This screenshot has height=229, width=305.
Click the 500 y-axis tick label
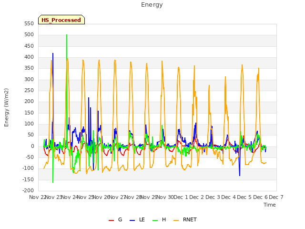point(29,35)
